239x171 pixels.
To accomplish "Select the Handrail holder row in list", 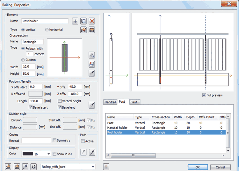I will pos(116,127).
